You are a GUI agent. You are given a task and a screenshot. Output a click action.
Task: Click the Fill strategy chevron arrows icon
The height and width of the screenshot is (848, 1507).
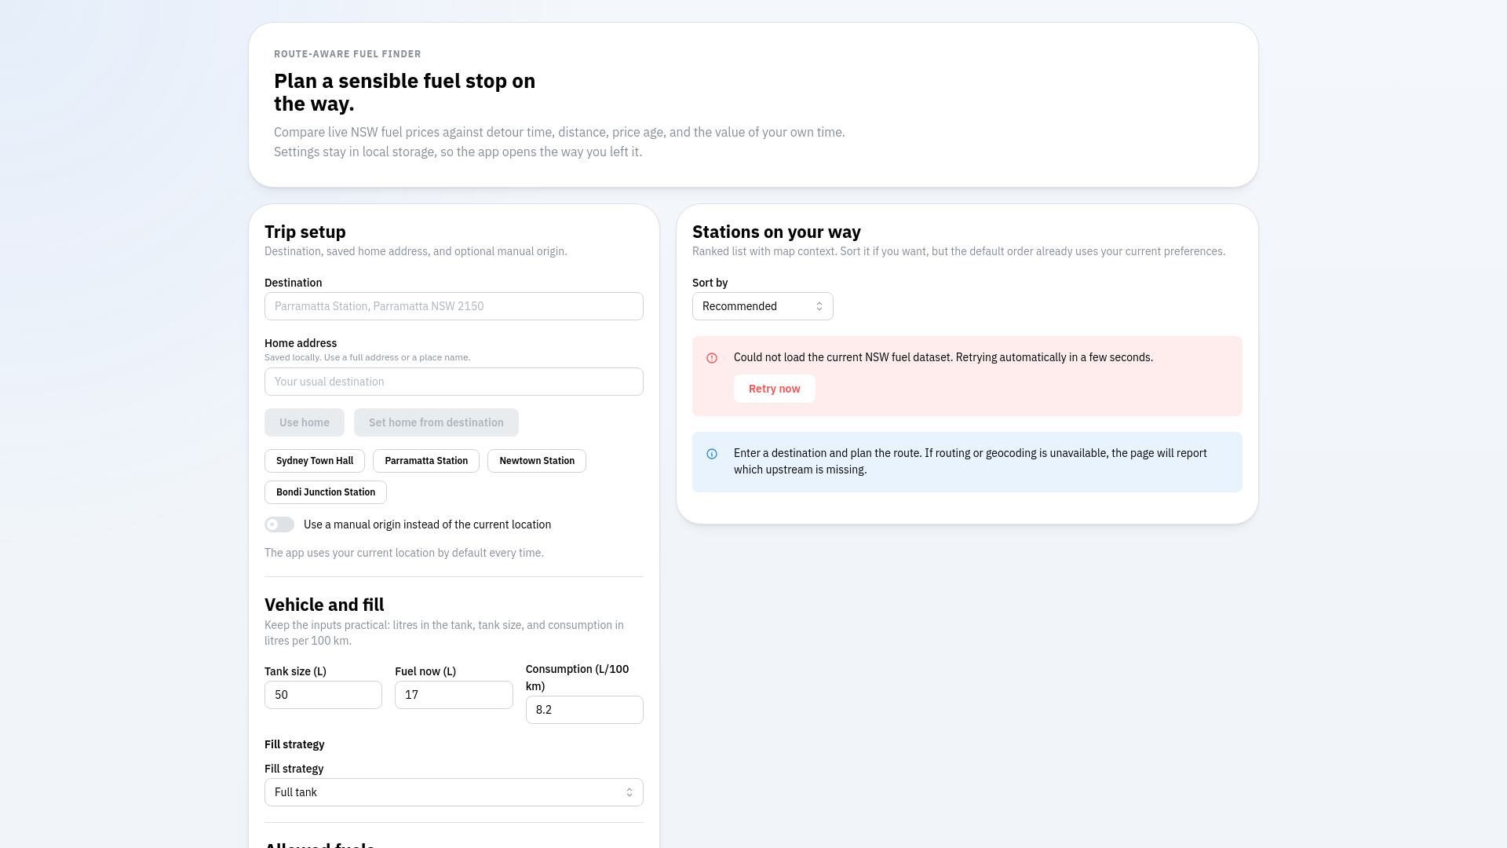click(x=629, y=792)
